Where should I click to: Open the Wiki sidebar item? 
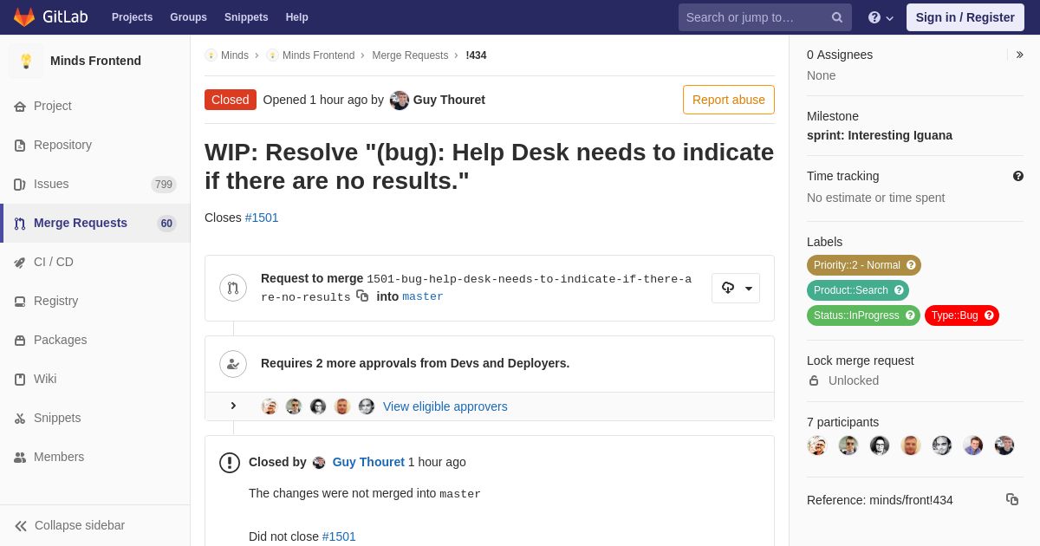(x=95, y=379)
